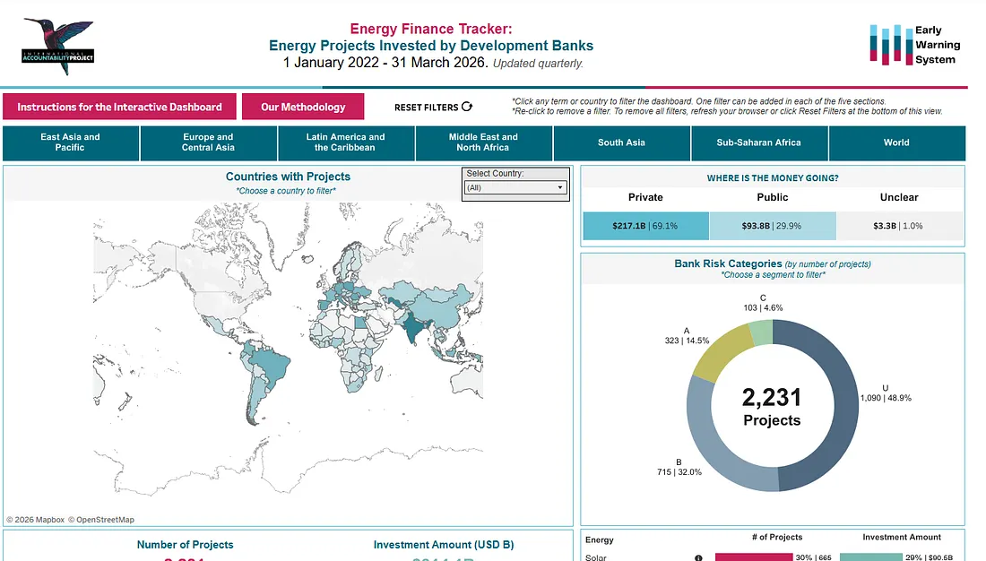Open Instructions for the Interactive Dashboard
This screenshot has height=561, width=986.
119,107
